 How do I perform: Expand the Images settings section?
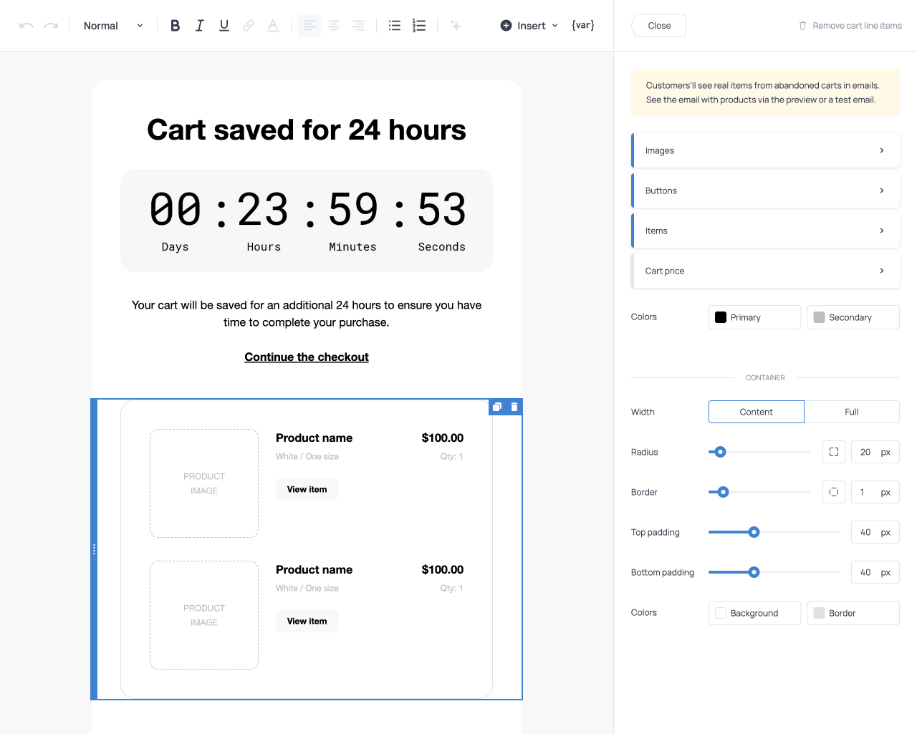pyautogui.click(x=765, y=150)
